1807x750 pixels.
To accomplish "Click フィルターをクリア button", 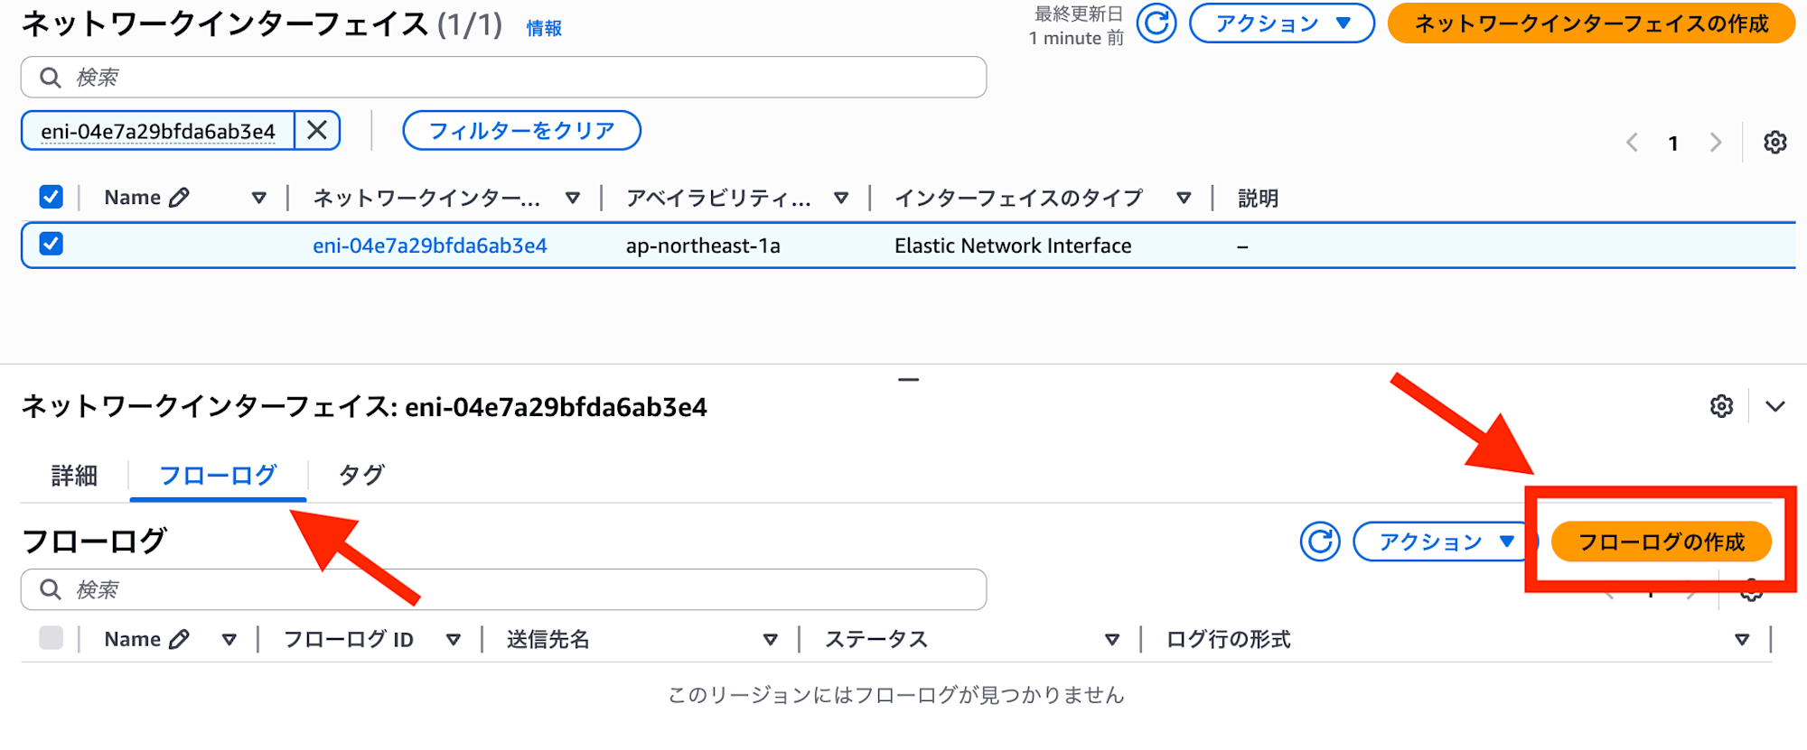I will (x=521, y=131).
